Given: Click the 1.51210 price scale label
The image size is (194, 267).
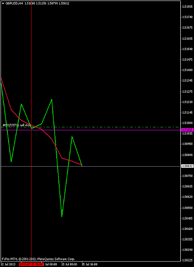Looking at the screenshot, I should point(188,102).
